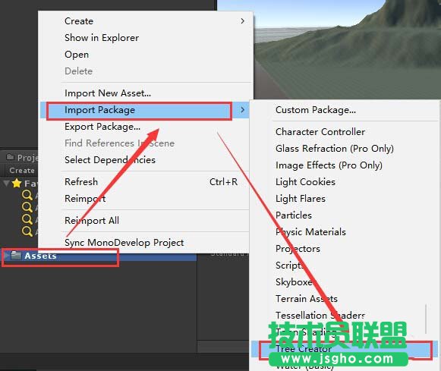Click the Assets folder icon
This screenshot has height=371, width=441.
[x=16, y=256]
